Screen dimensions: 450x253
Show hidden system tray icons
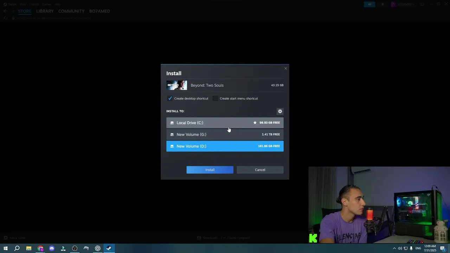(x=394, y=248)
